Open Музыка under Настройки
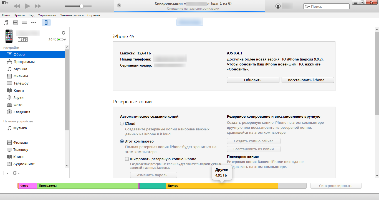Screen dimensions: 379x200 coord(33,69)
